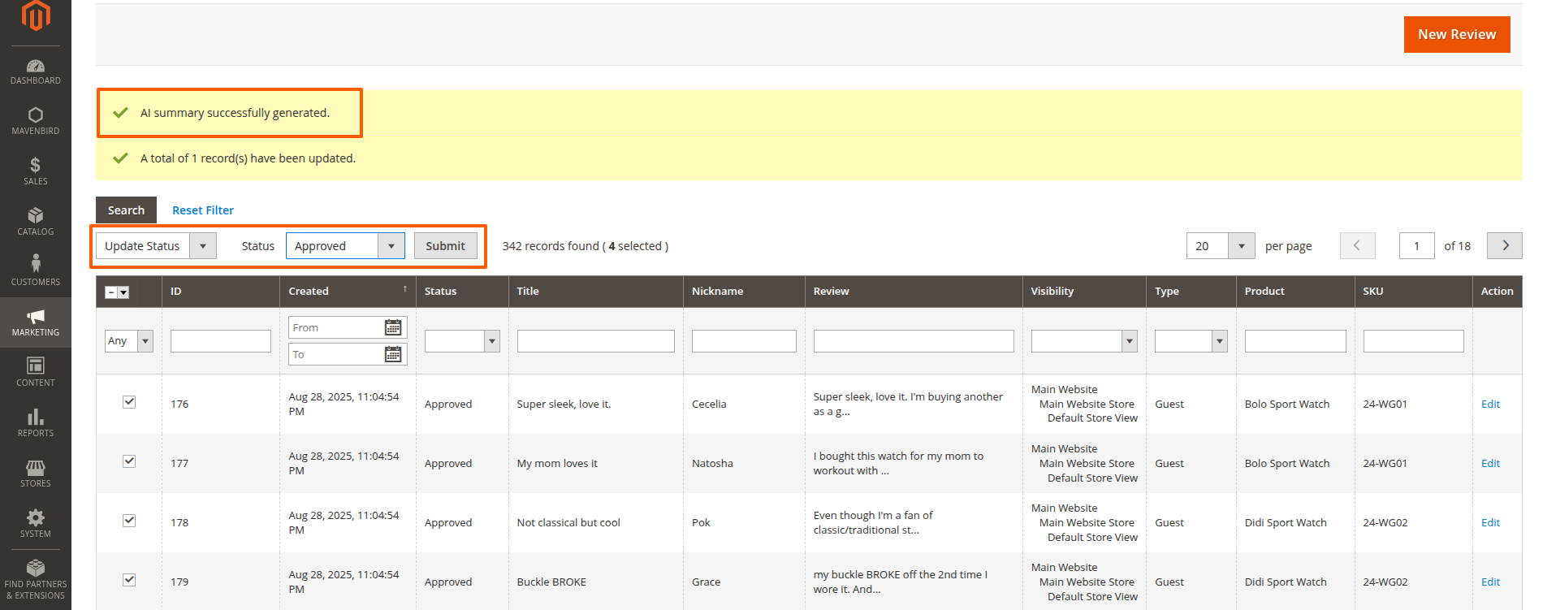Viewport: 1543px width, 610px height.
Task: Click the Search button
Action: tap(126, 210)
